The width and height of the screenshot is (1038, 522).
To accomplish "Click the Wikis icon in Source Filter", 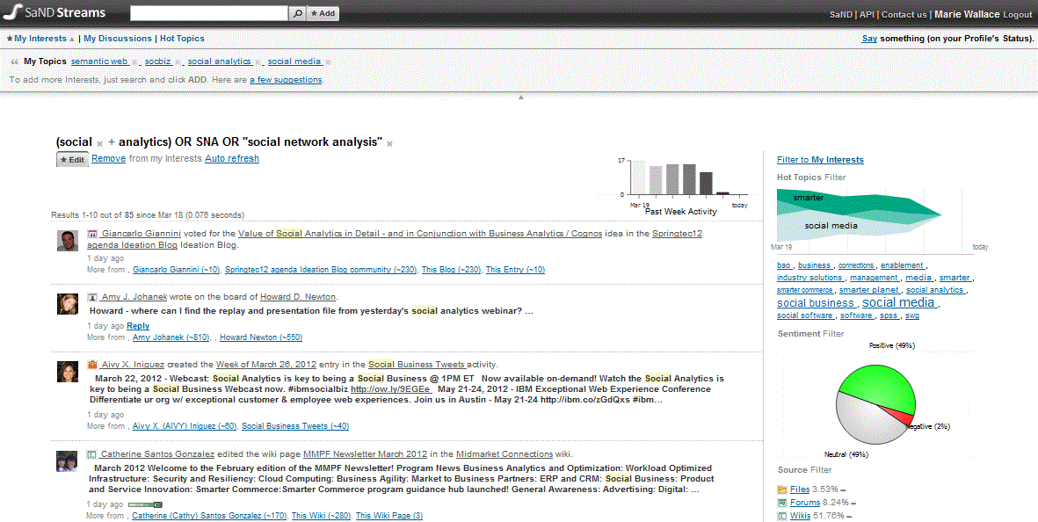I will 782,516.
